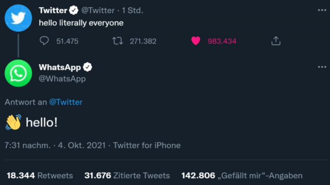View the 142.806 Gefällt mir-Angaben list

[x=242, y=176]
